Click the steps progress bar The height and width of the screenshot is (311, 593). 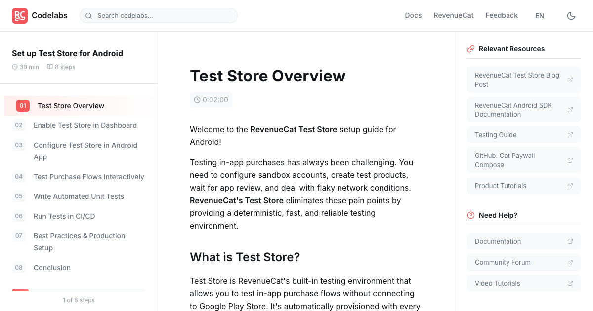[79, 290]
